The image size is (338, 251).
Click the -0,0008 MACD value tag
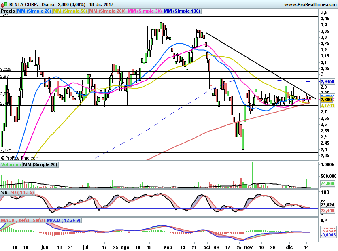click(x=328, y=235)
